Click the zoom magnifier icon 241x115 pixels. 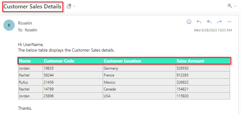230,6
